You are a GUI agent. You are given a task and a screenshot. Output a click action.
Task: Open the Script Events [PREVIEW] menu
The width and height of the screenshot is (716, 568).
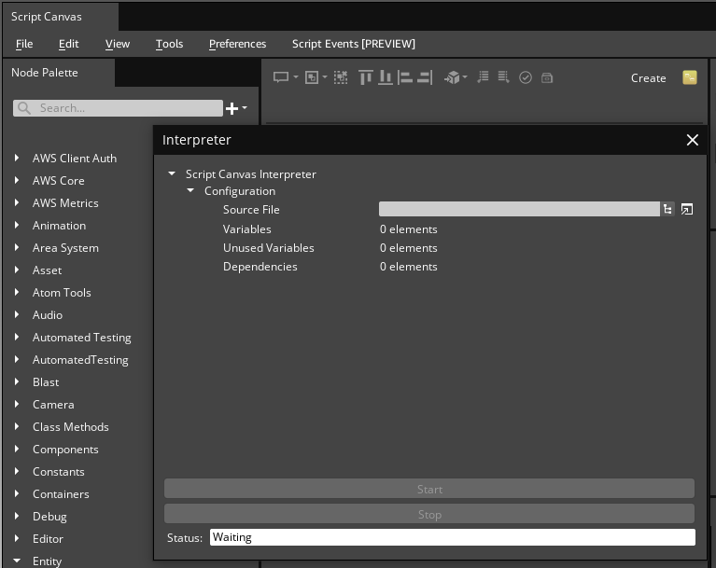(x=353, y=44)
